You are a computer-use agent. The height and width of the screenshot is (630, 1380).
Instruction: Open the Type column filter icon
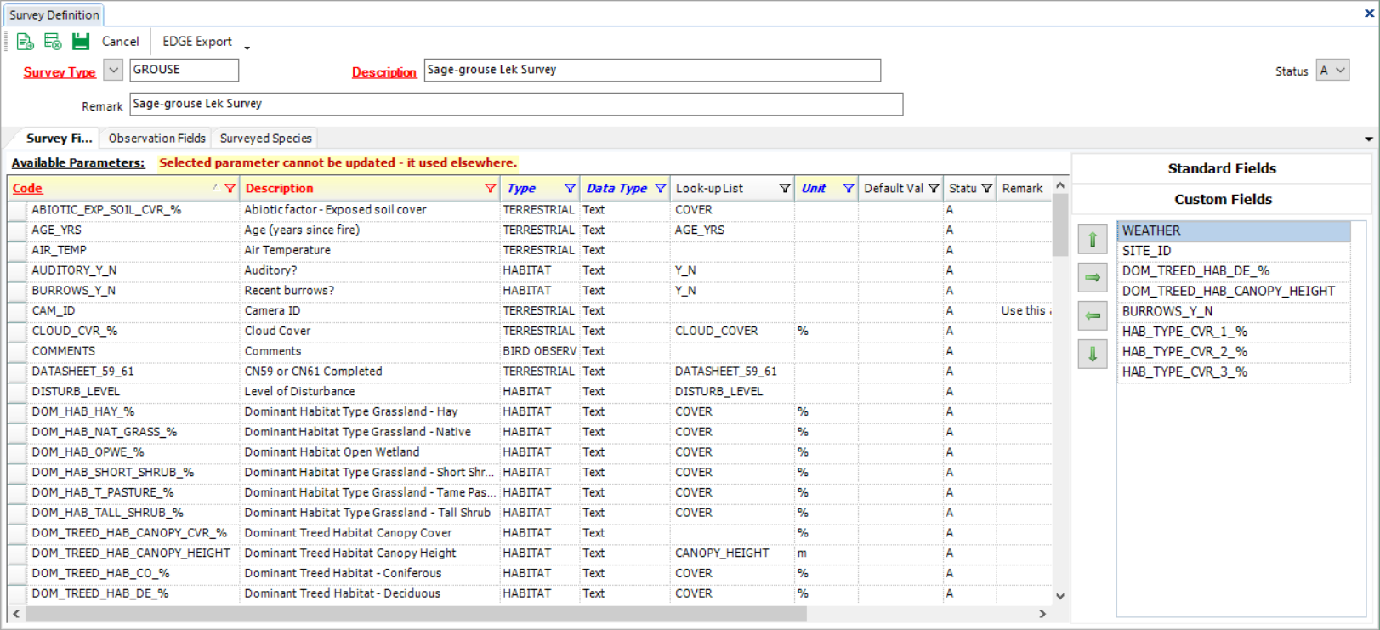tap(570, 189)
